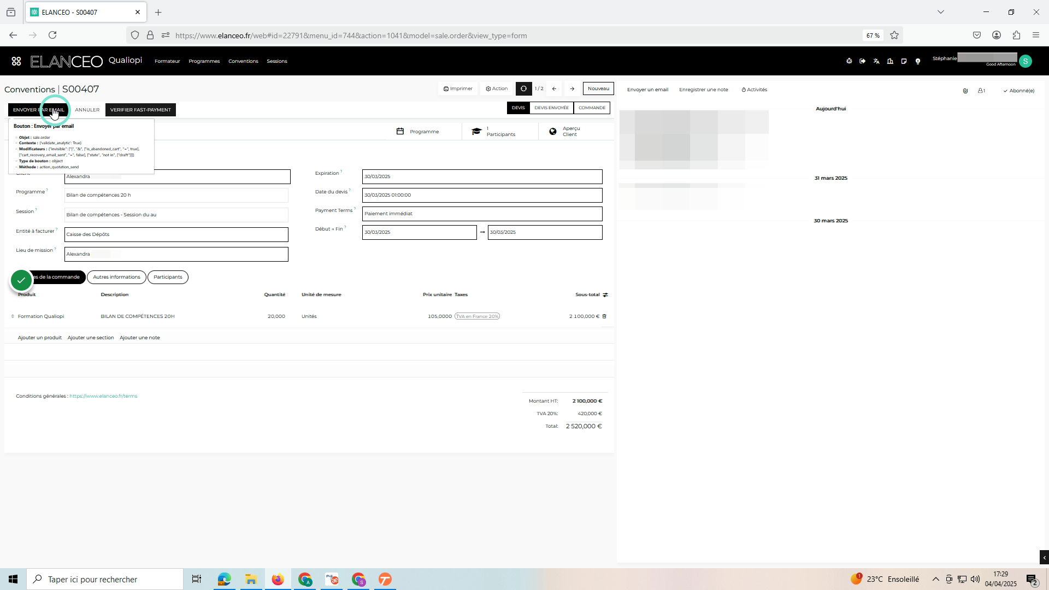The width and height of the screenshot is (1049, 590).
Task: Open the apps grid menu icon
Action: tap(16, 61)
